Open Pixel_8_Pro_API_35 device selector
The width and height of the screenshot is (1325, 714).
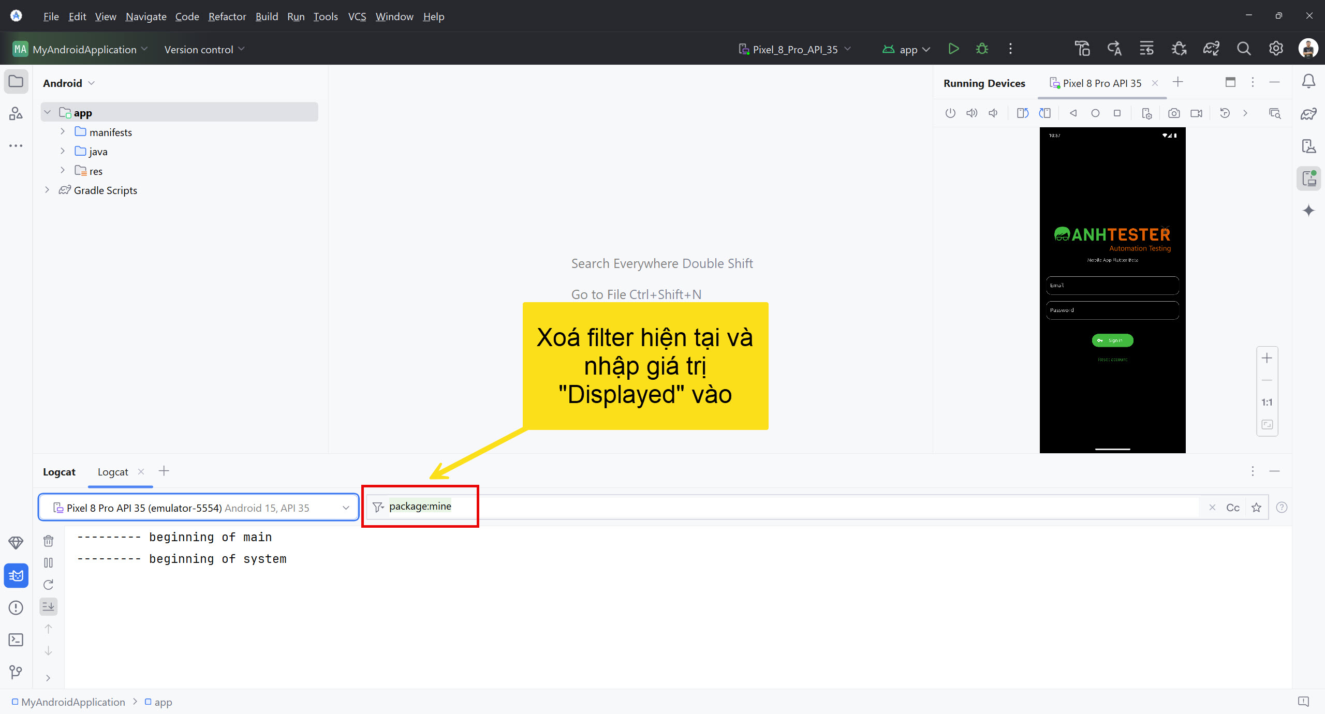794,49
